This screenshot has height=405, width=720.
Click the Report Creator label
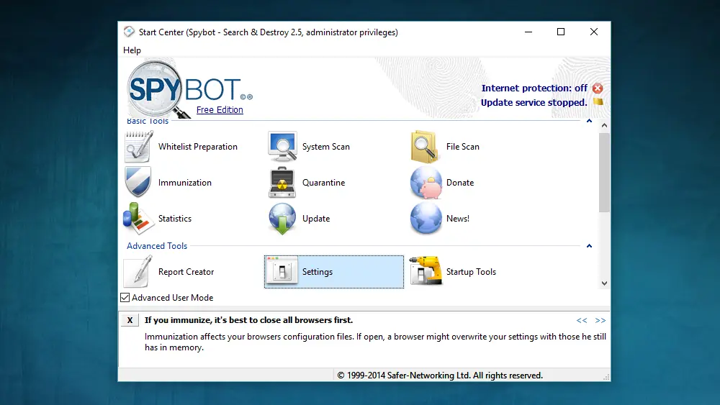(186, 271)
